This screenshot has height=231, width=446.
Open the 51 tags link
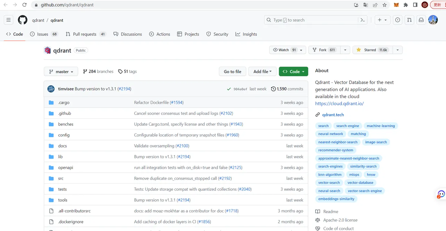click(x=128, y=71)
